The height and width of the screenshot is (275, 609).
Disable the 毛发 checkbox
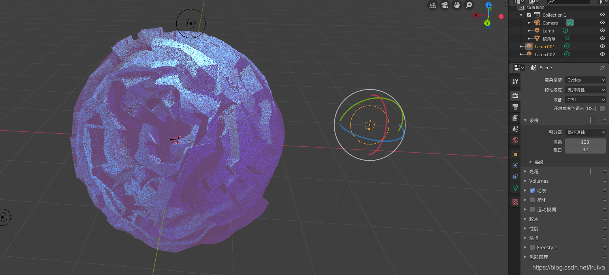(x=532, y=190)
